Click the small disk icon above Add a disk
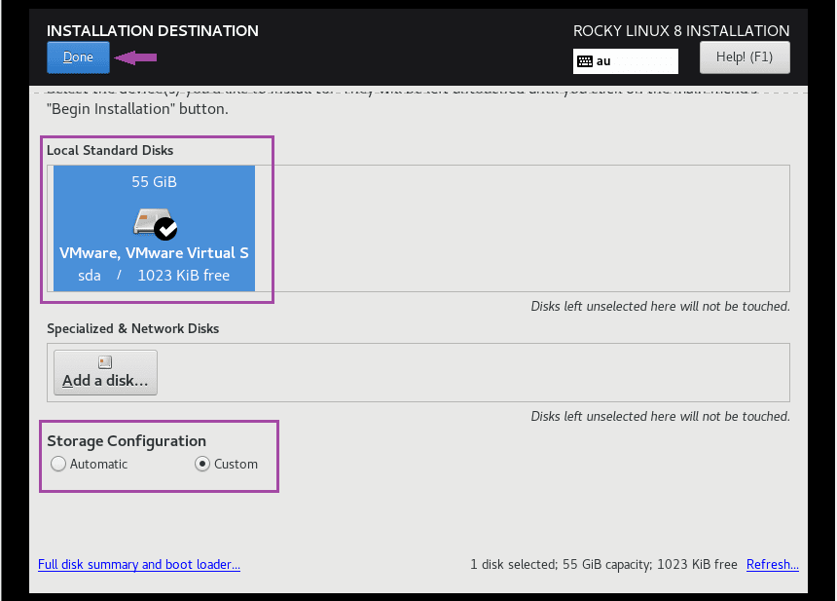The width and height of the screenshot is (837, 601). click(x=105, y=362)
